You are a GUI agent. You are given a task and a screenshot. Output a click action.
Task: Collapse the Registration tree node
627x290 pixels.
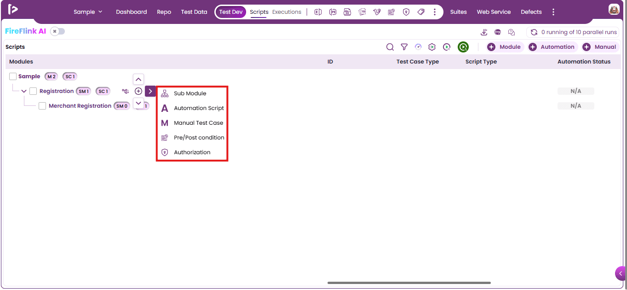coord(24,91)
